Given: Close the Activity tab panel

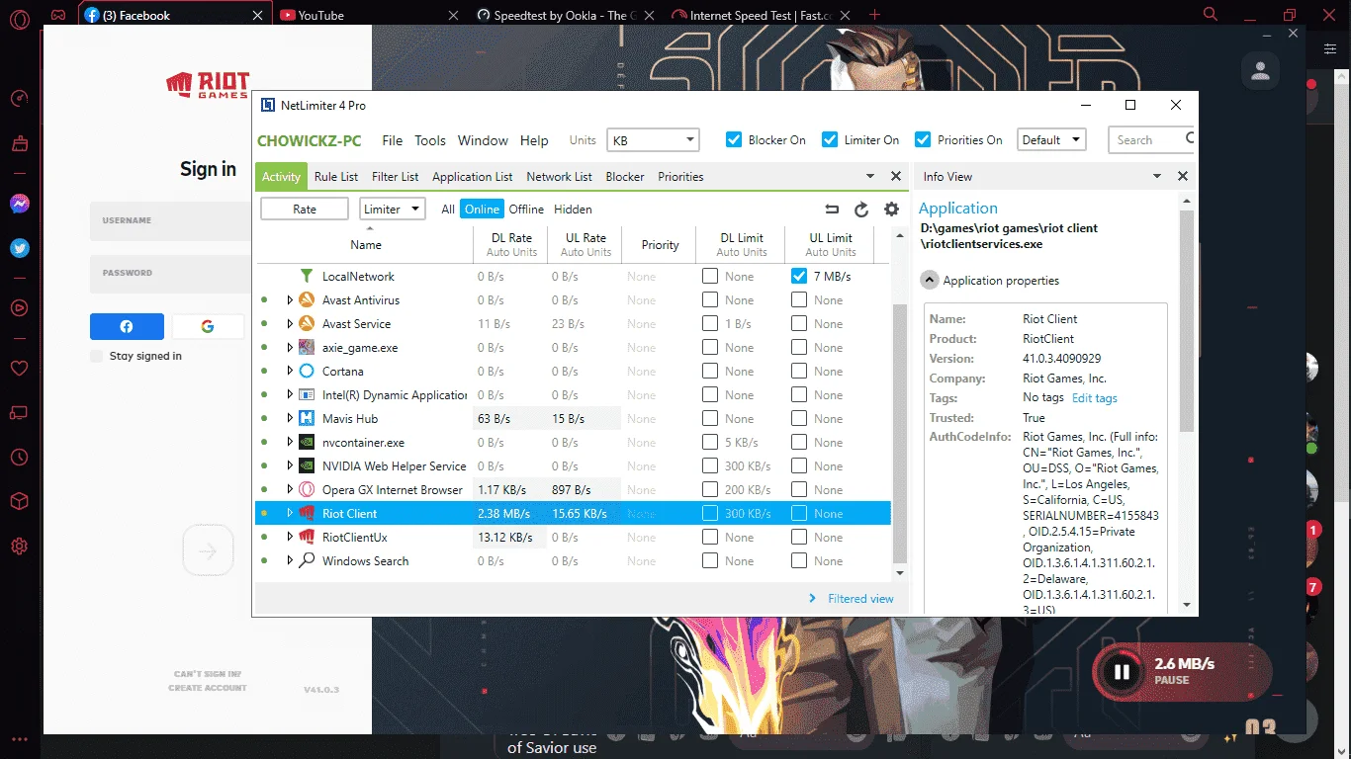Looking at the screenshot, I should [x=896, y=176].
